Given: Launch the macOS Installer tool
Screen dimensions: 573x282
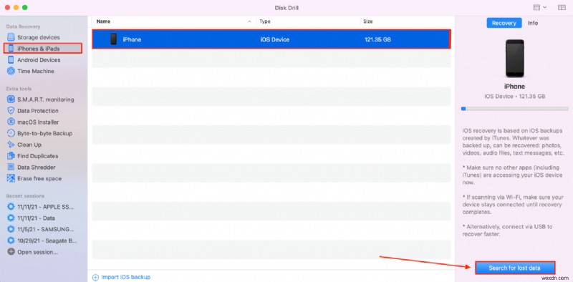Looking at the screenshot, I should pyautogui.click(x=33, y=122).
